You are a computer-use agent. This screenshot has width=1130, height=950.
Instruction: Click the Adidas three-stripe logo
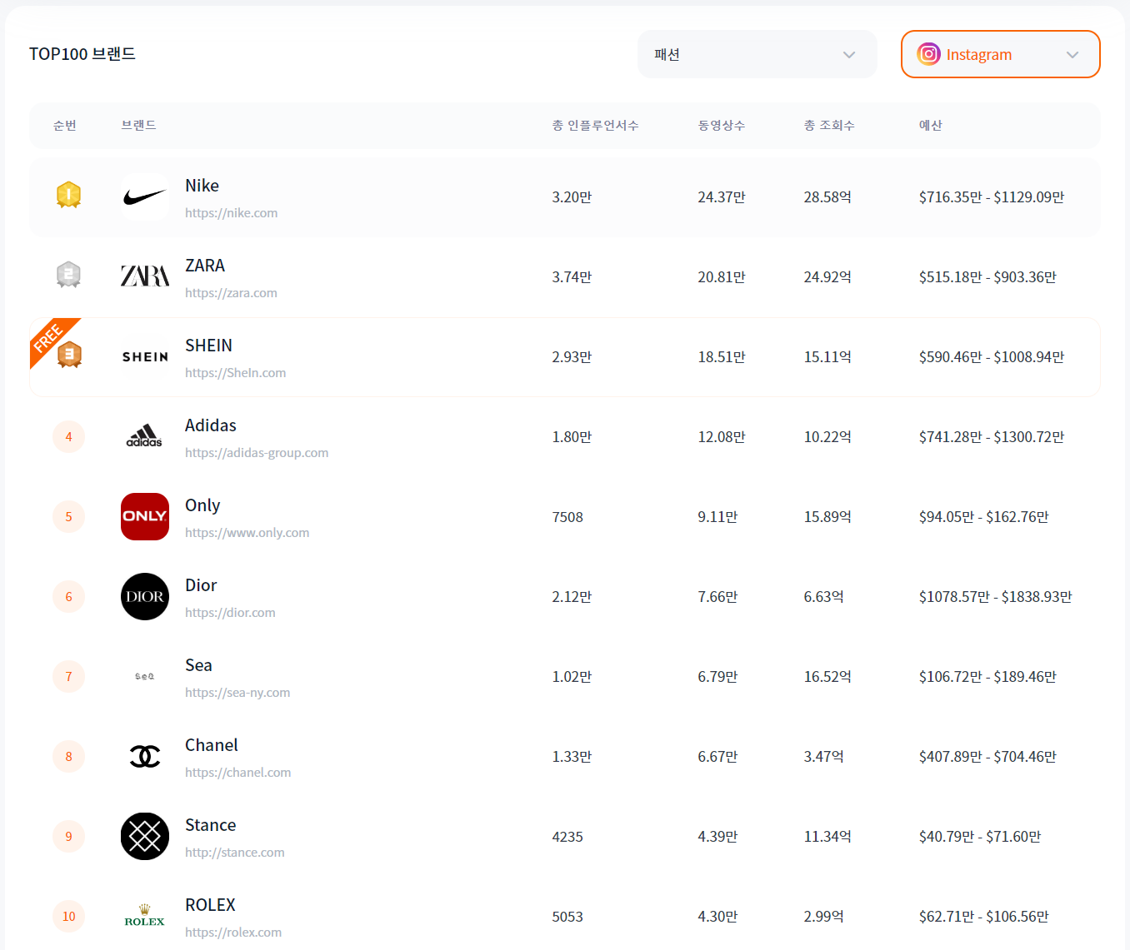tap(145, 437)
